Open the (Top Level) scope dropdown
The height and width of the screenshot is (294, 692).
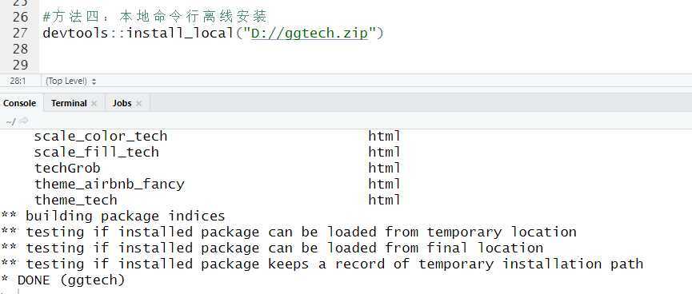pyautogui.click(x=71, y=81)
